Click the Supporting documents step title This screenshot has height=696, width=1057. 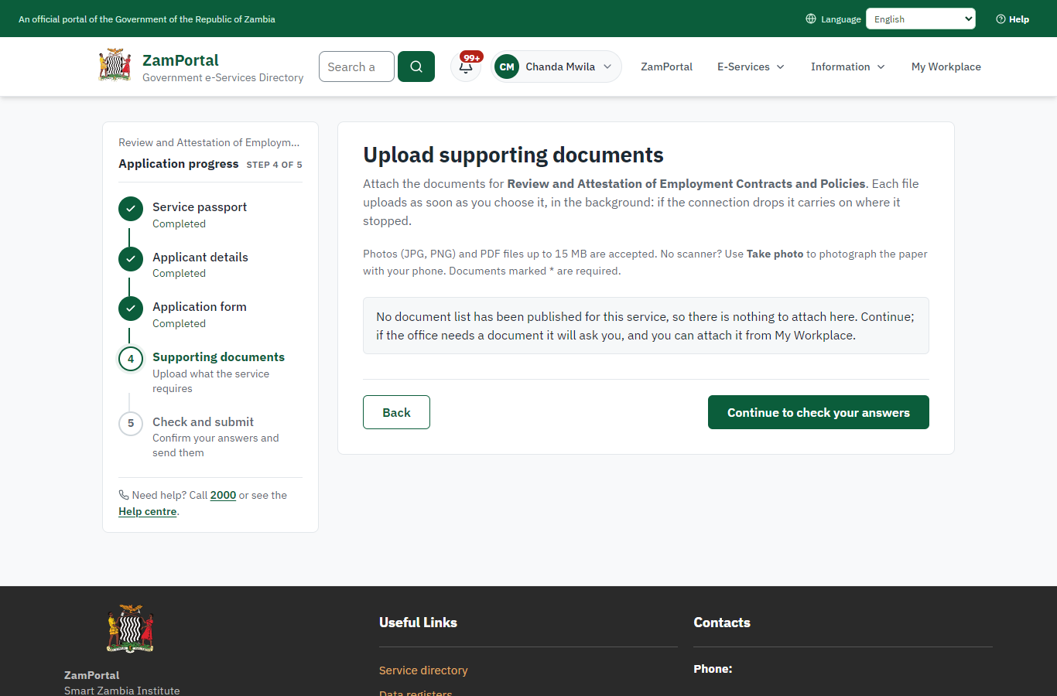218,357
